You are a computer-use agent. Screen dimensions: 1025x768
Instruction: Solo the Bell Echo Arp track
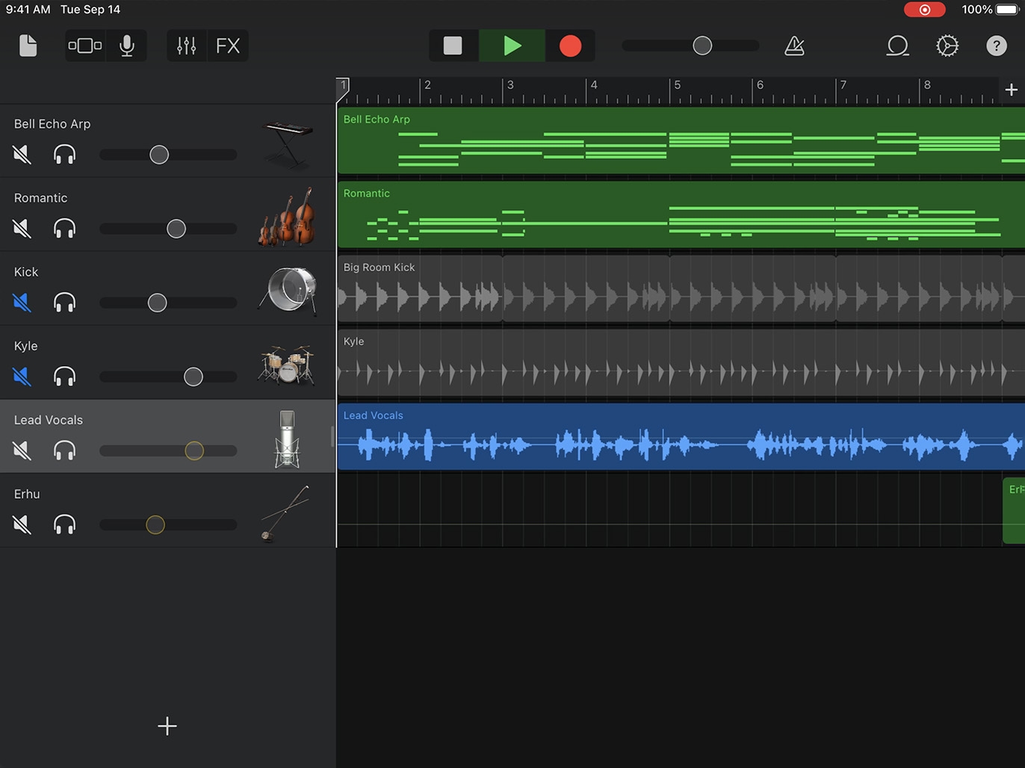point(65,155)
